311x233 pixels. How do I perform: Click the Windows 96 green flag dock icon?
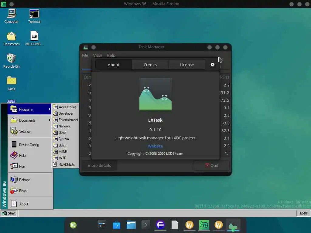coord(204,225)
